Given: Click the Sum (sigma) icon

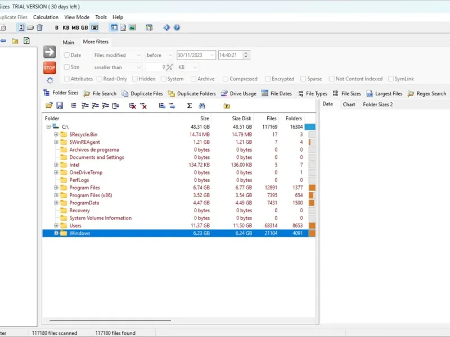Looking at the screenshot, I should coord(189,106).
